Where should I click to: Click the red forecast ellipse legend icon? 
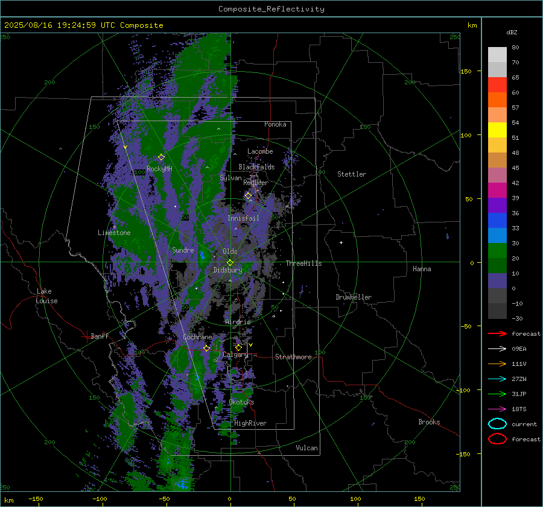(x=497, y=439)
